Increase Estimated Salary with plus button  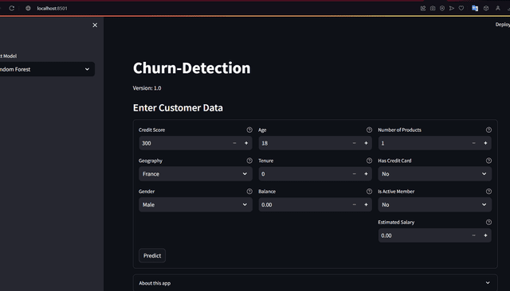(485, 235)
